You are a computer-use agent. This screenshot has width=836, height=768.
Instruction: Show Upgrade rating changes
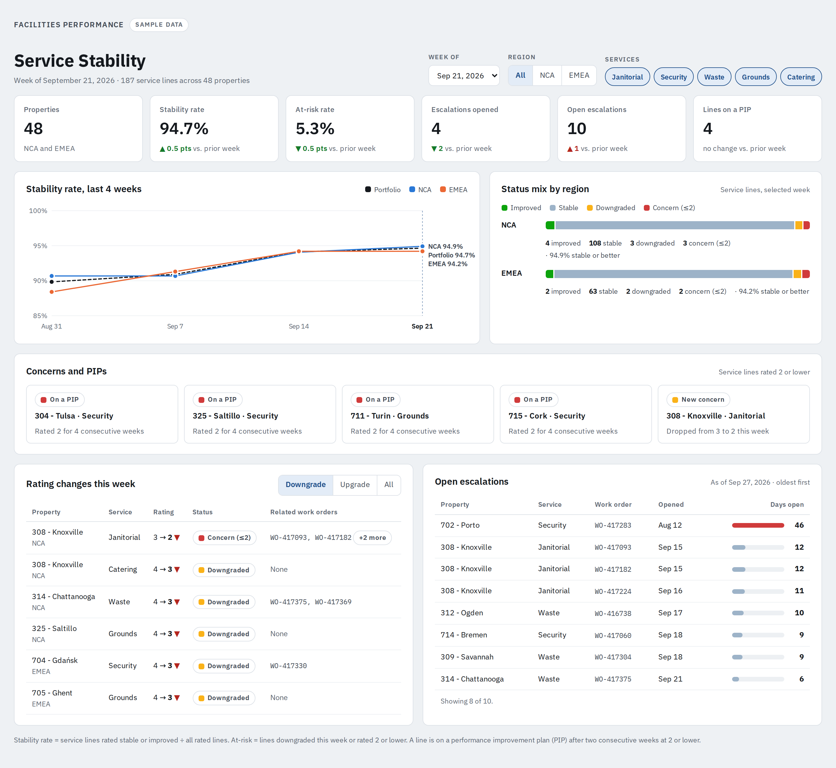coord(355,485)
